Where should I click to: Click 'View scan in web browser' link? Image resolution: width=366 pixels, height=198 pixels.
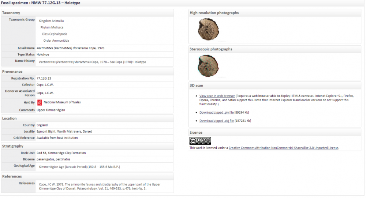pos(217,96)
